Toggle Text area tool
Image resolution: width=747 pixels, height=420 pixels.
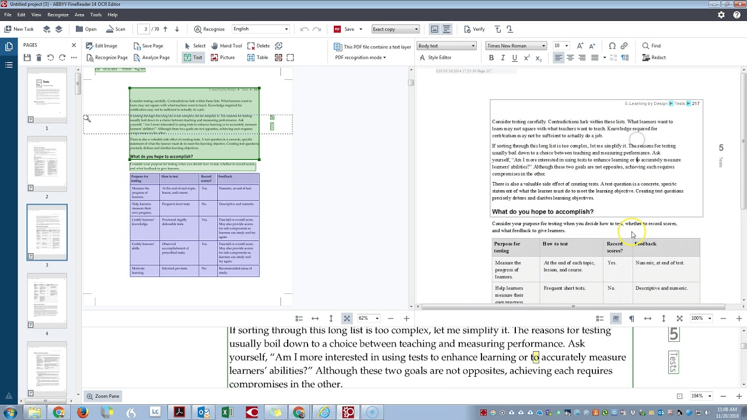tap(193, 58)
